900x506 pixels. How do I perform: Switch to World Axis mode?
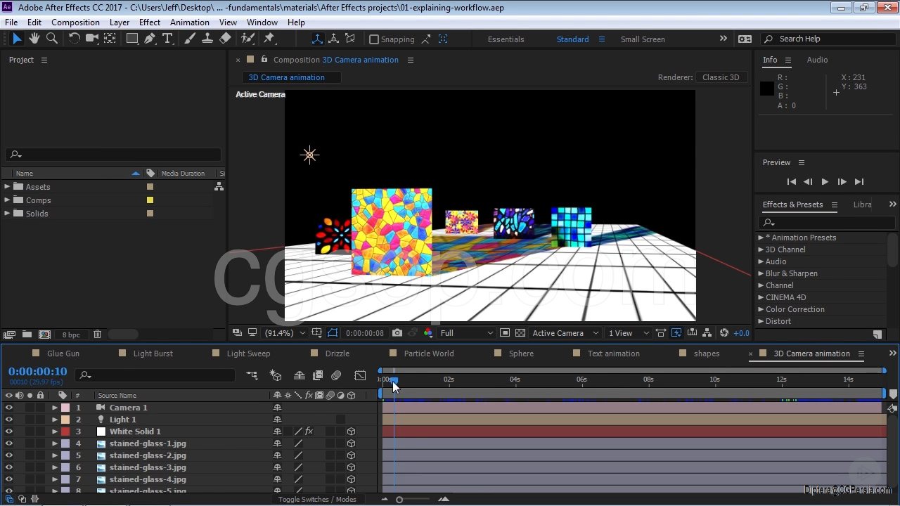point(334,39)
